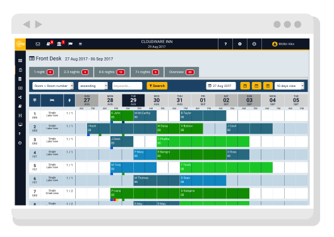Click the bed column header icon
334x237 pixels.
click(x=52, y=100)
